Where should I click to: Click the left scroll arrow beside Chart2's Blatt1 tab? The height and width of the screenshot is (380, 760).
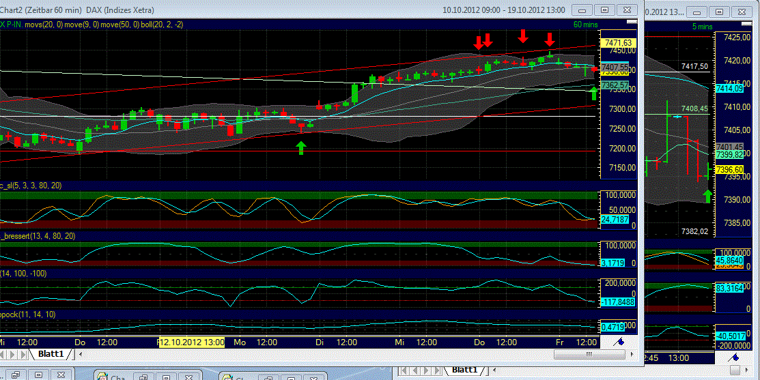tap(81, 354)
